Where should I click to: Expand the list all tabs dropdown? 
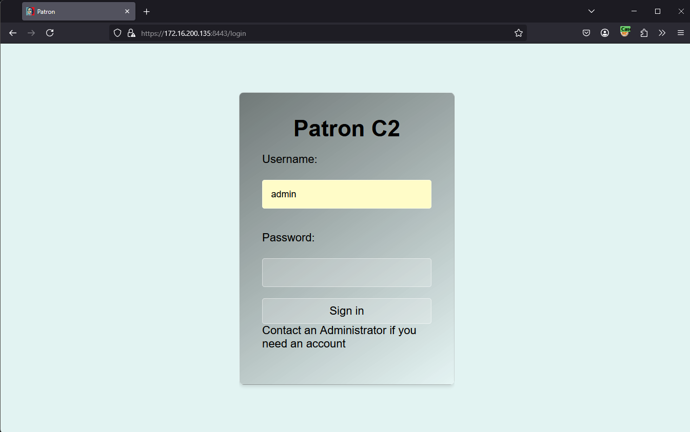click(x=592, y=11)
